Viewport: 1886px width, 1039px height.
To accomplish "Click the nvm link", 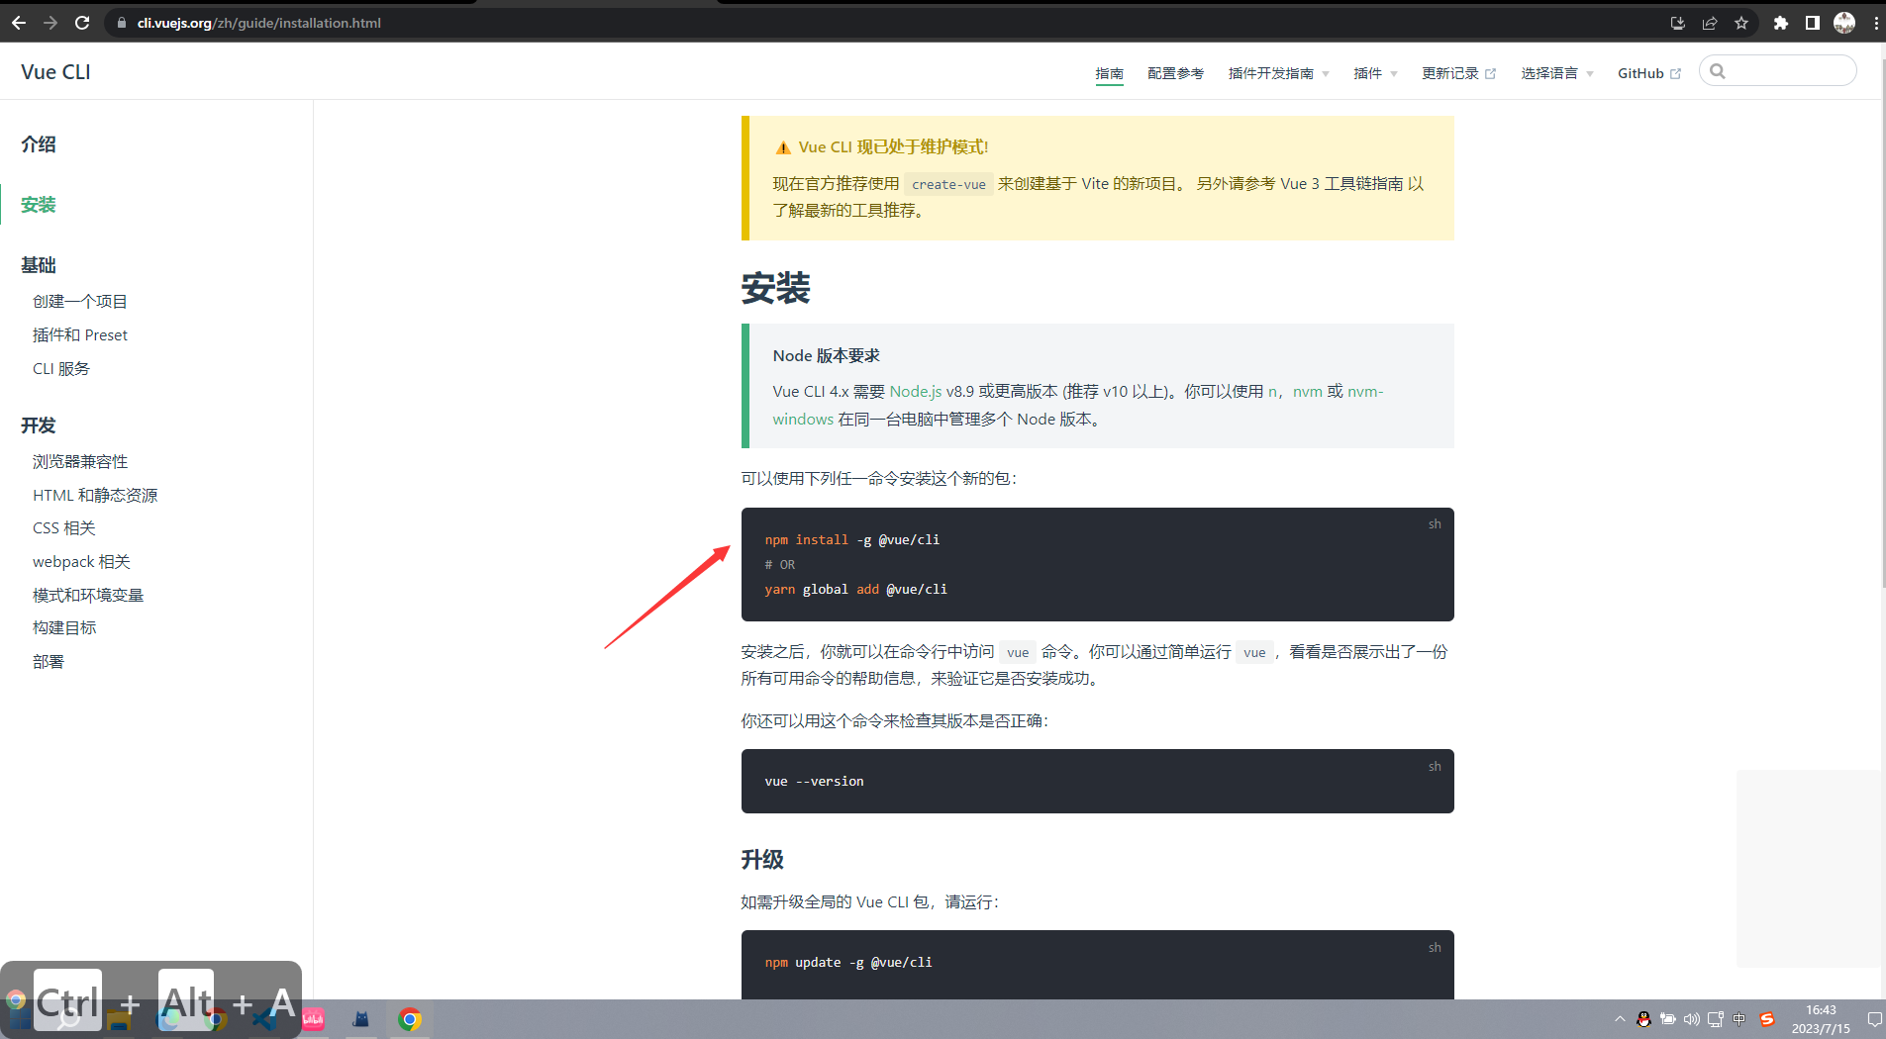I will click(1308, 392).
